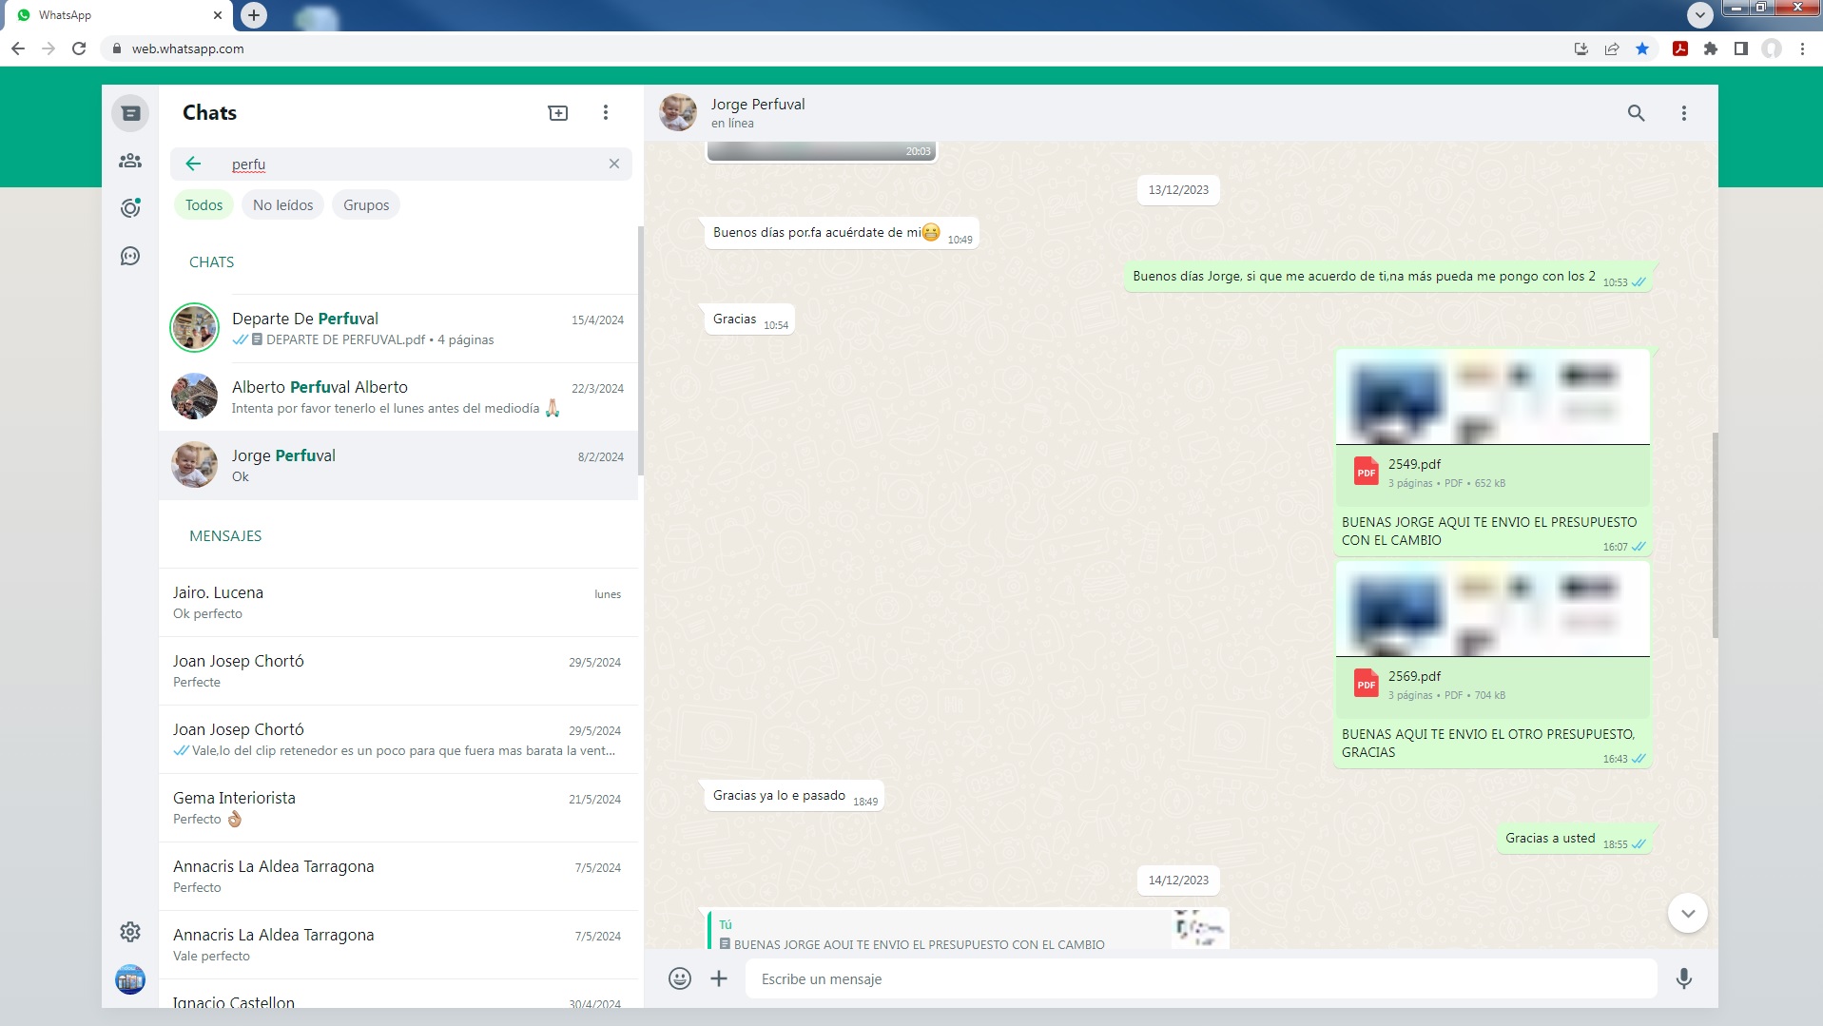Click the 'Escribe un mensaje' field
1823x1026 pixels.
click(1200, 978)
